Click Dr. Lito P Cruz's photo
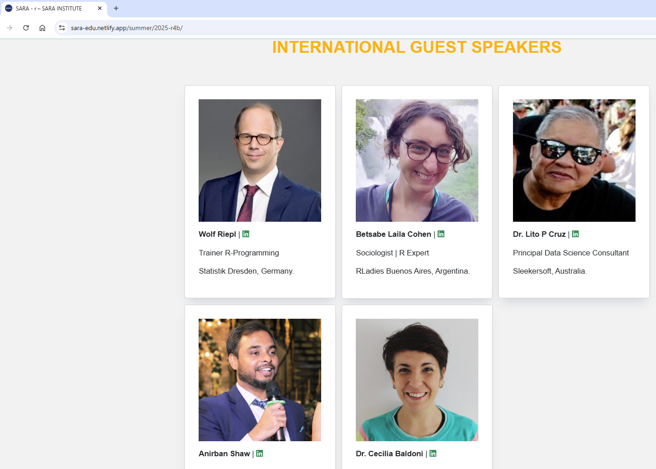 coord(574,160)
